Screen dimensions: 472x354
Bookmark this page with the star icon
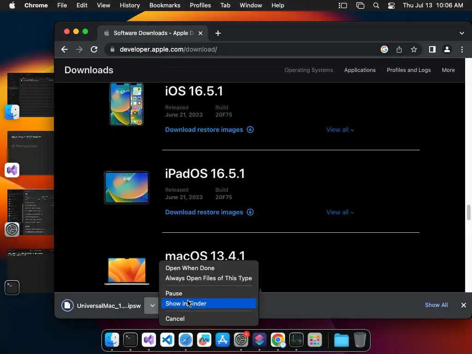(414, 49)
